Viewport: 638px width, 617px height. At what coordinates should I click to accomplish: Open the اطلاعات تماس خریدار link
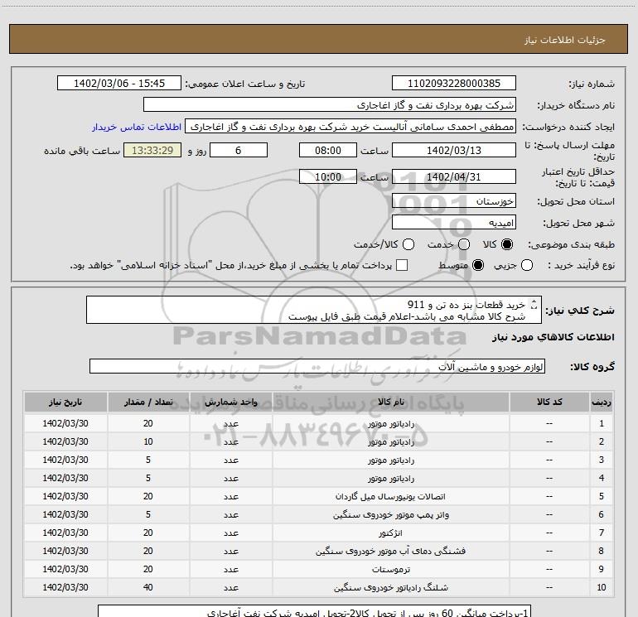tap(137, 127)
